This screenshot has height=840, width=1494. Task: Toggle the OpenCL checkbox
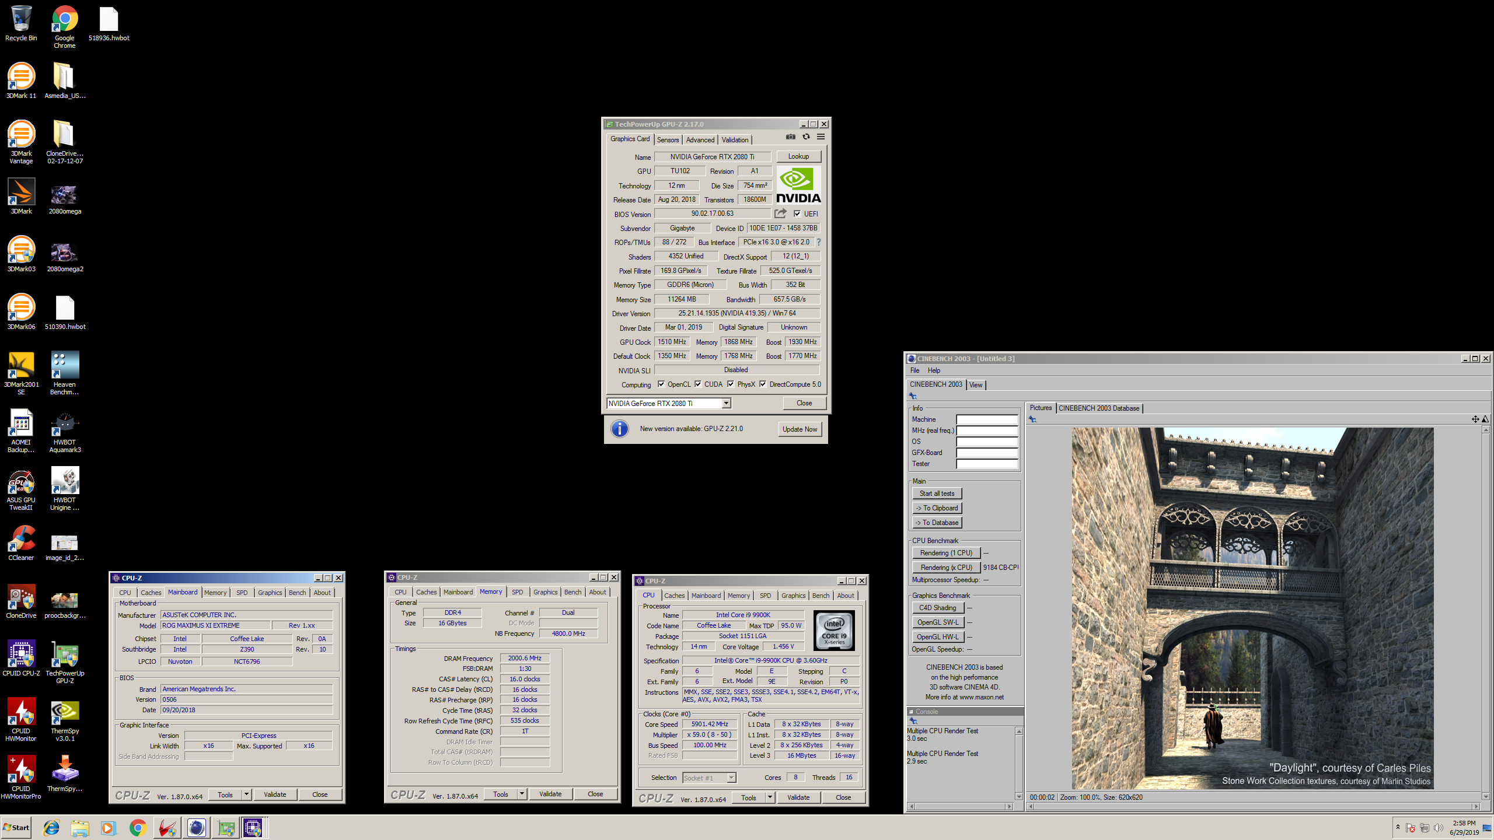(x=661, y=384)
